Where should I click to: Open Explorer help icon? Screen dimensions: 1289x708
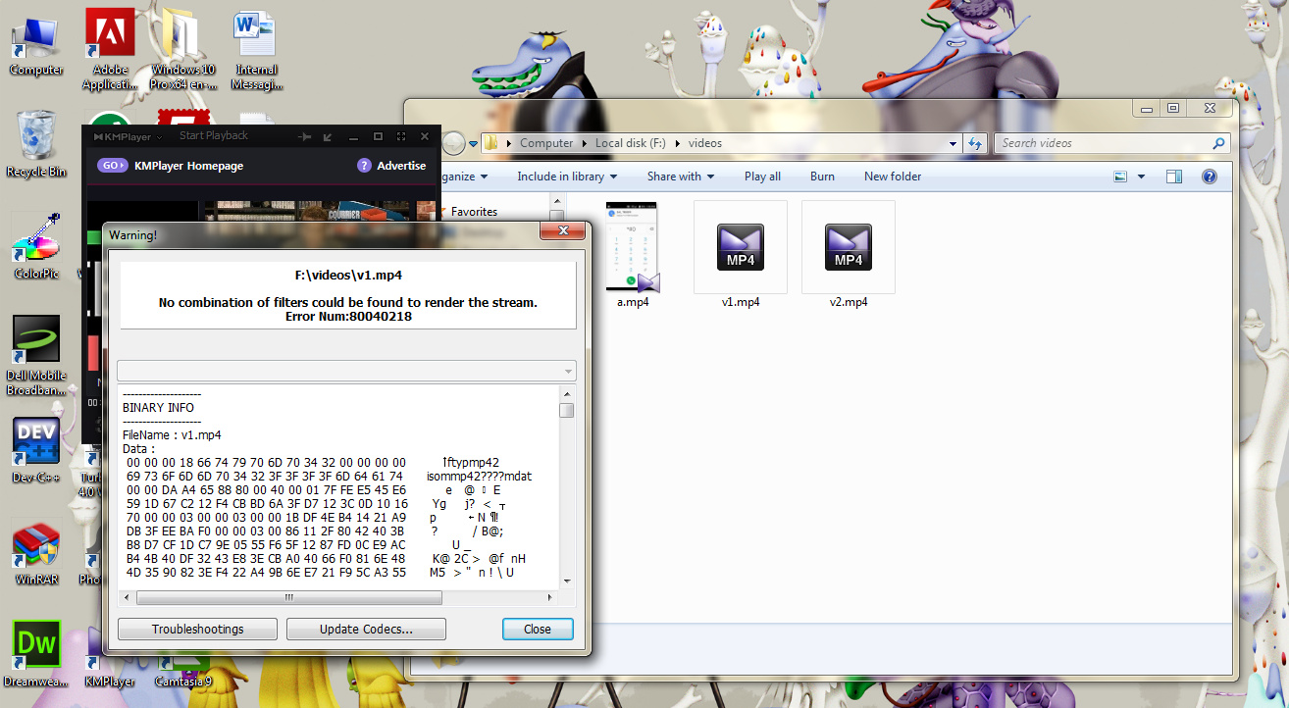pos(1209,177)
